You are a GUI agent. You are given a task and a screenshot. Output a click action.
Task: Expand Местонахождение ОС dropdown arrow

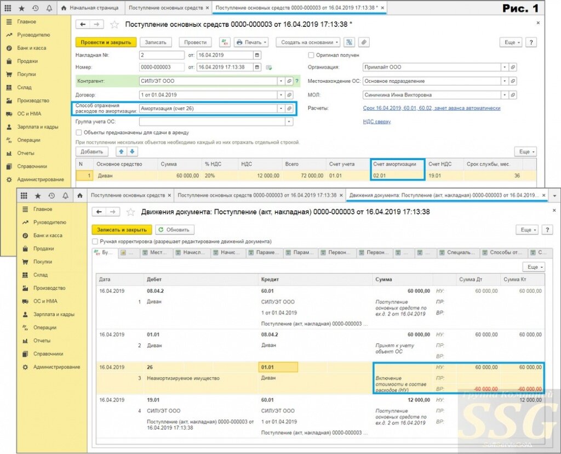click(x=505, y=81)
